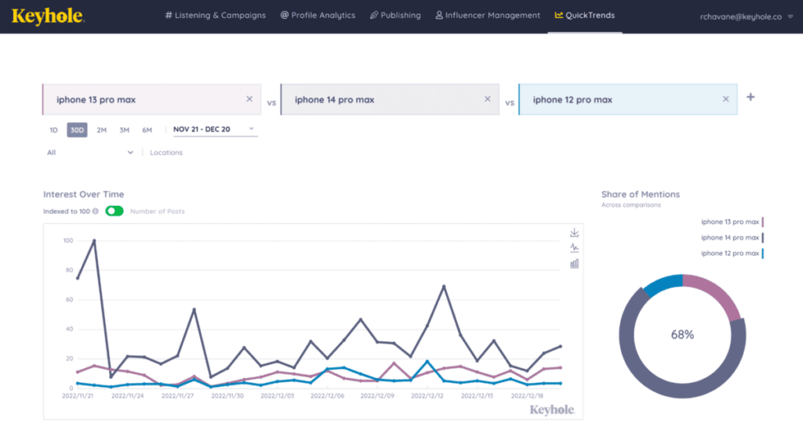Select the 3M time range

click(x=125, y=130)
